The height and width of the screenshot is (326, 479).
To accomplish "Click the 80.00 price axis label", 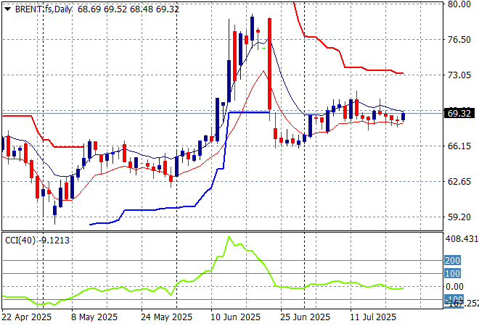I will point(459,4).
